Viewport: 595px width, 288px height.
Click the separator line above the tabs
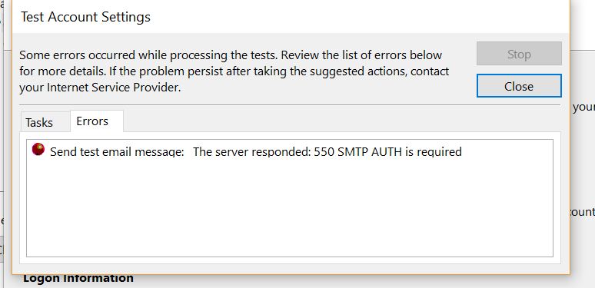coord(290,104)
